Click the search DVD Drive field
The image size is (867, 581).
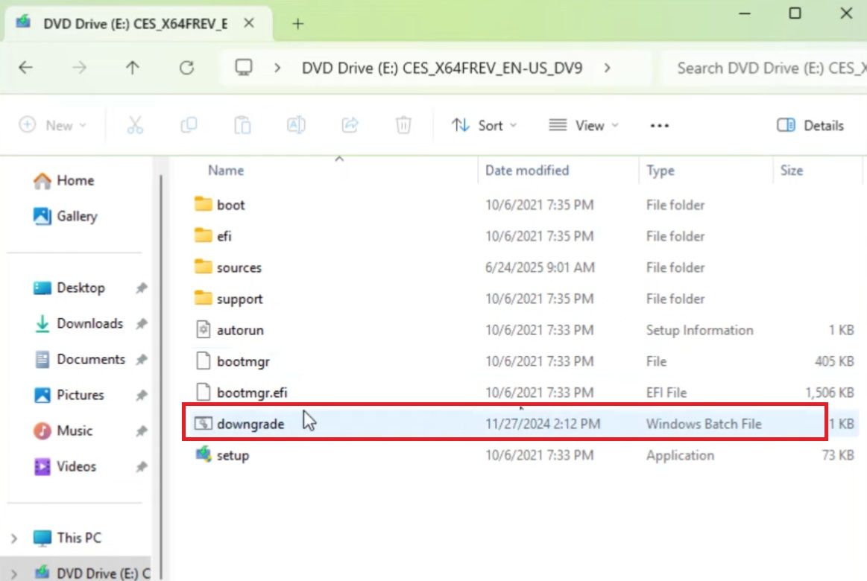(768, 69)
